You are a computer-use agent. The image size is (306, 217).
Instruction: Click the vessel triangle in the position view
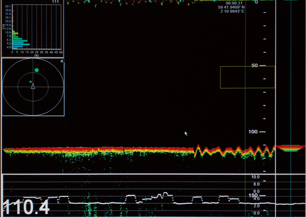(33, 86)
